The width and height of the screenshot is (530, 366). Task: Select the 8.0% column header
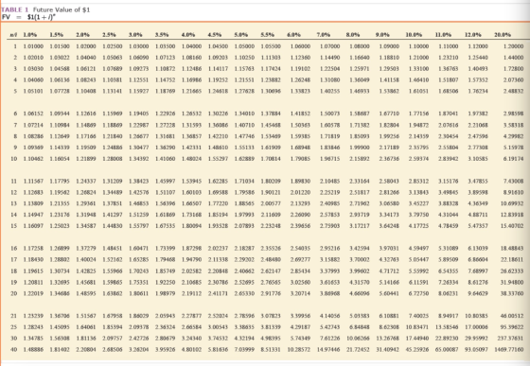tap(353, 35)
